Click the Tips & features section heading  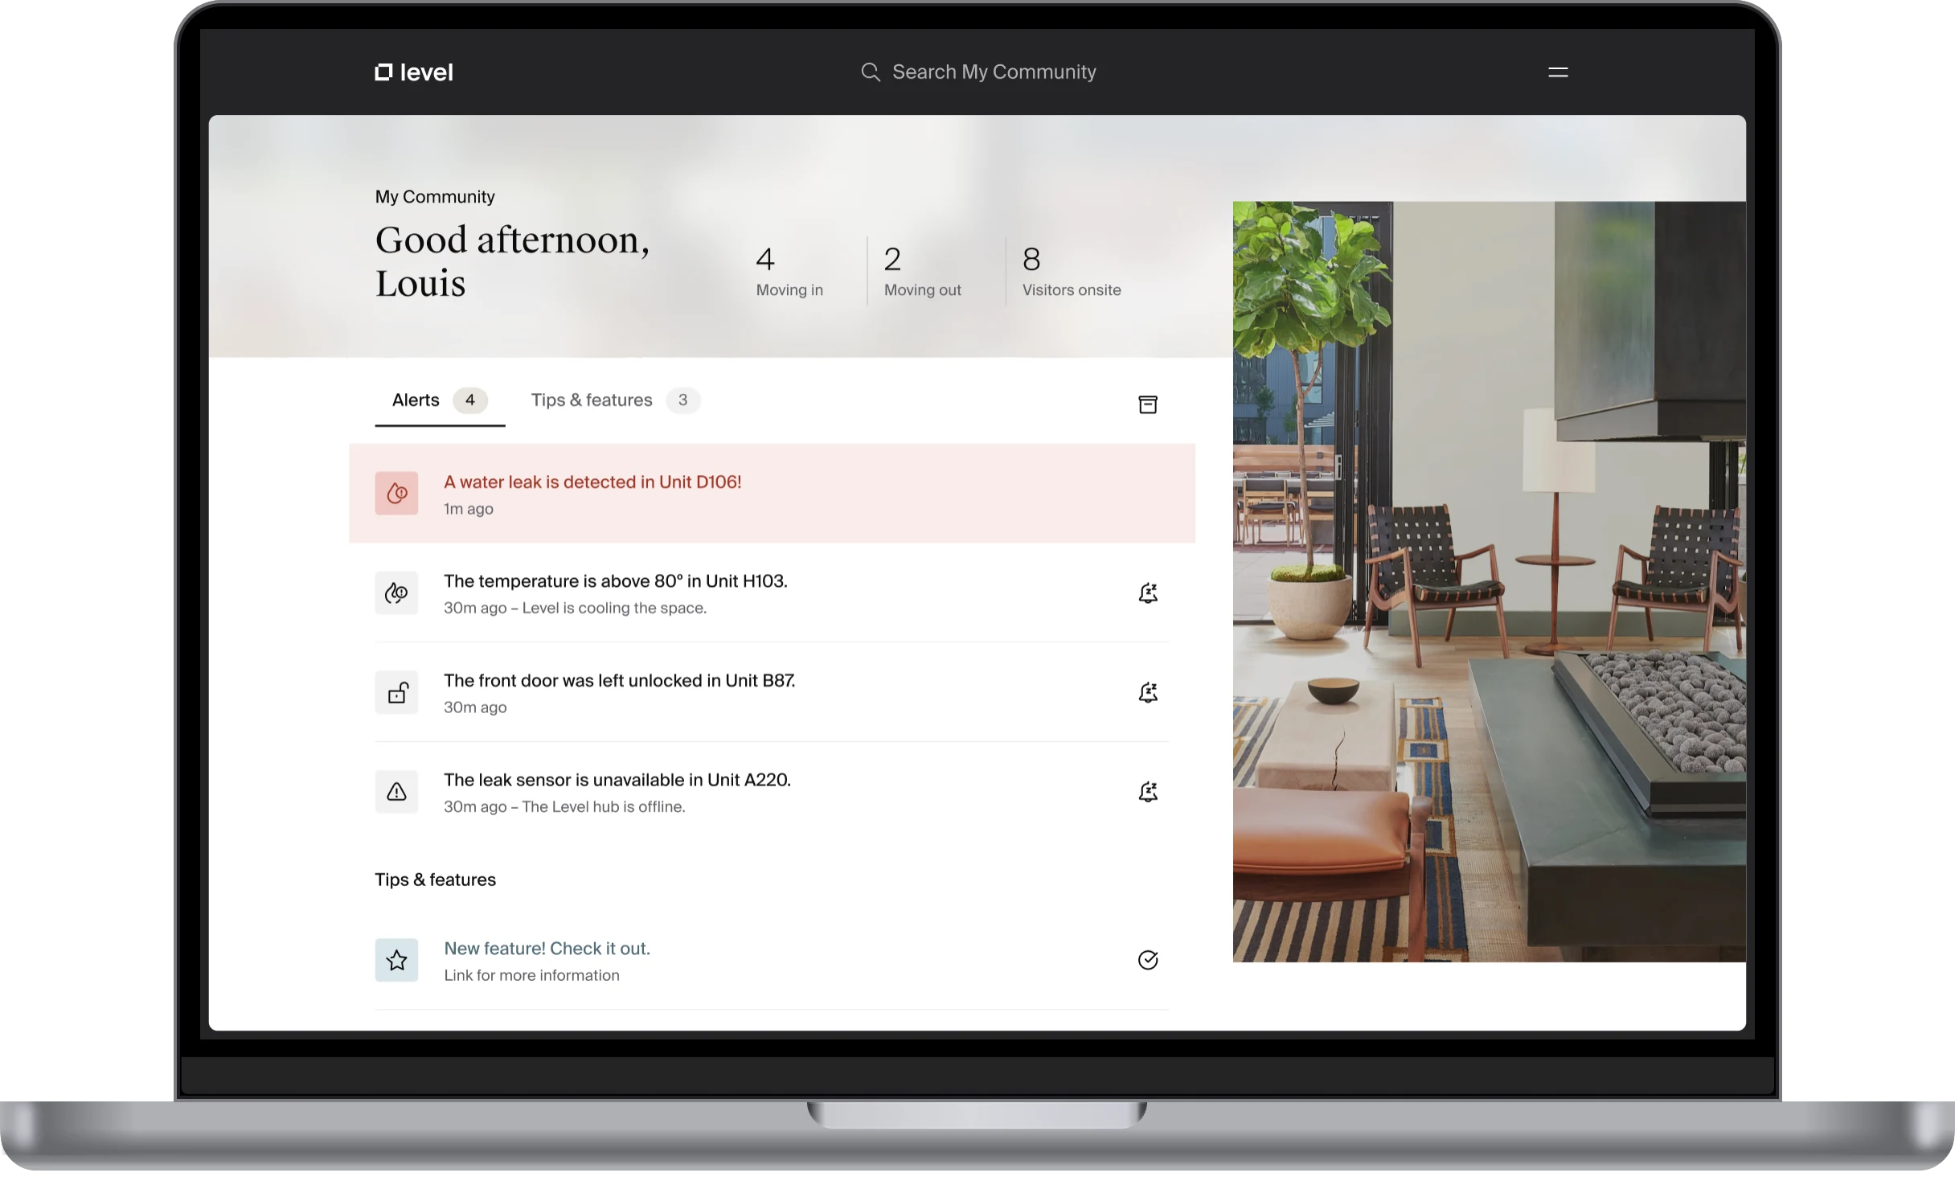(x=435, y=880)
